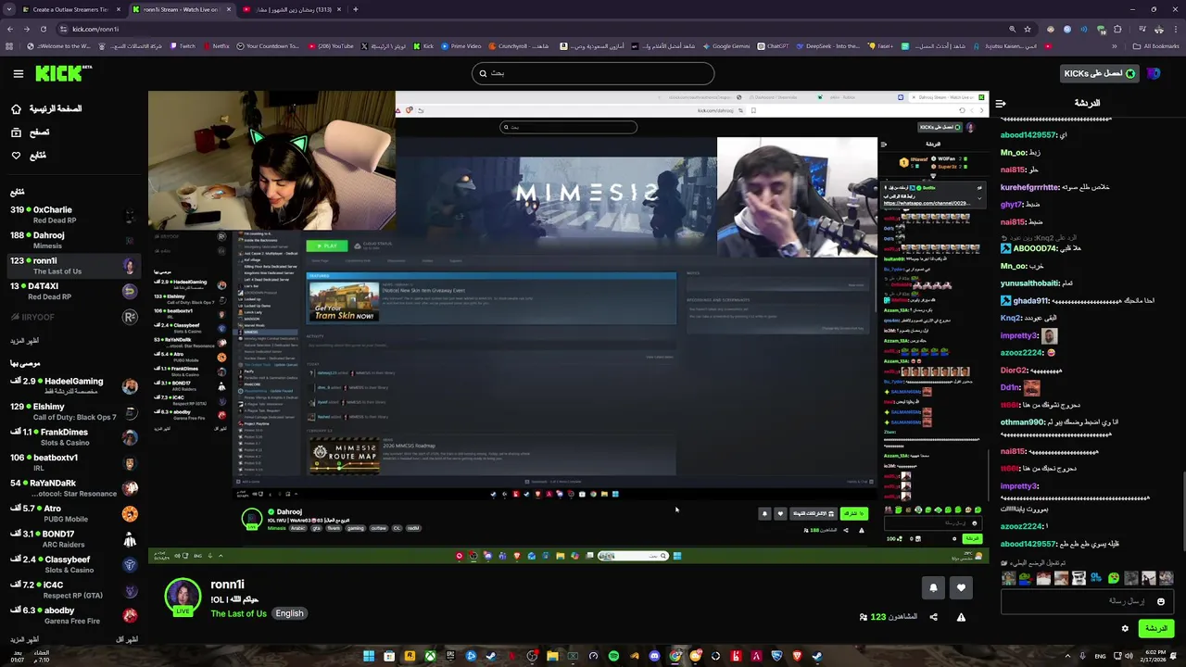Image resolution: width=1186 pixels, height=667 pixels.
Task: Open the All Bookmarks folder
Action: point(1156,46)
